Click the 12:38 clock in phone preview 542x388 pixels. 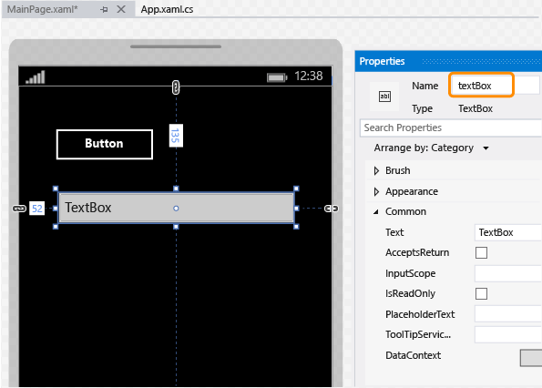(308, 76)
